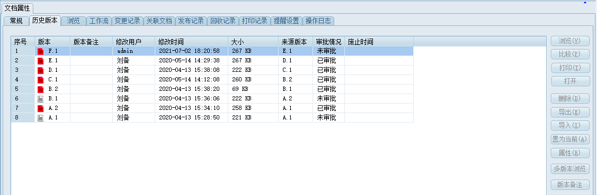Open the 工作流 tab
Screen dimensions: 597x195
point(99,21)
